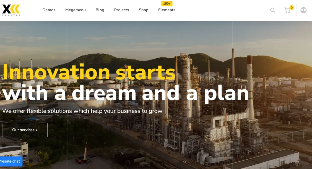Go to the Blog menu item
This screenshot has height=169, width=312.
pyautogui.click(x=100, y=10)
